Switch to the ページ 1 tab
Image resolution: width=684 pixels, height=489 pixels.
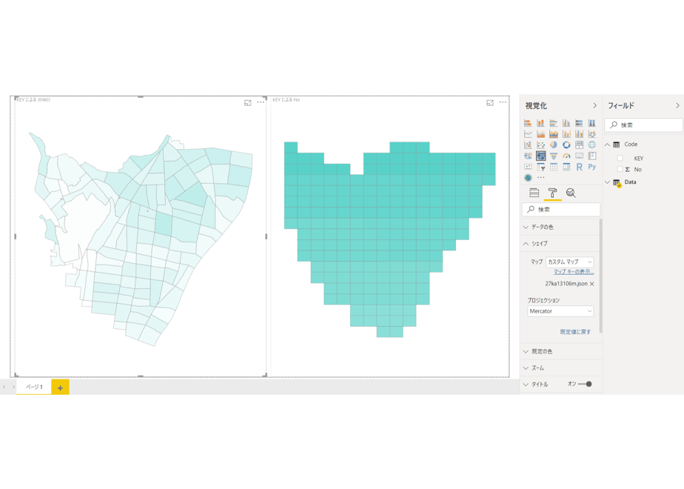point(34,387)
